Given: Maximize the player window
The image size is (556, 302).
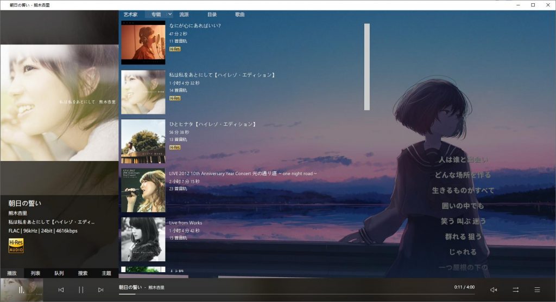Looking at the screenshot, I should [533, 5].
